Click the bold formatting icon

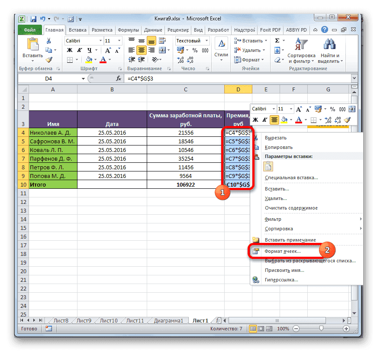70,50
